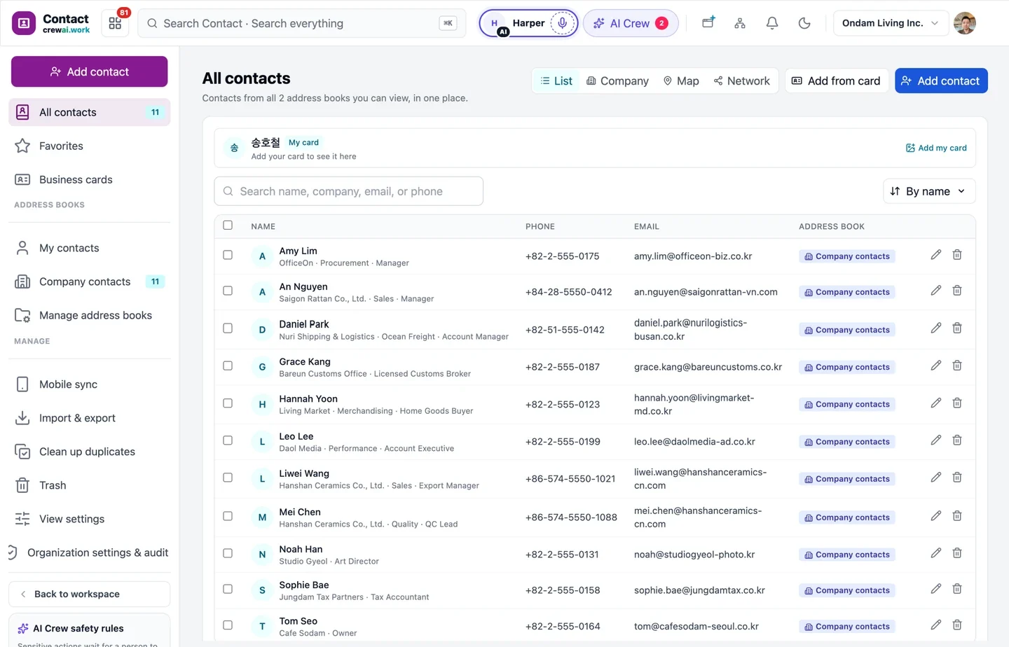Toggle dark mode moon icon
1009x647 pixels.
click(x=804, y=23)
